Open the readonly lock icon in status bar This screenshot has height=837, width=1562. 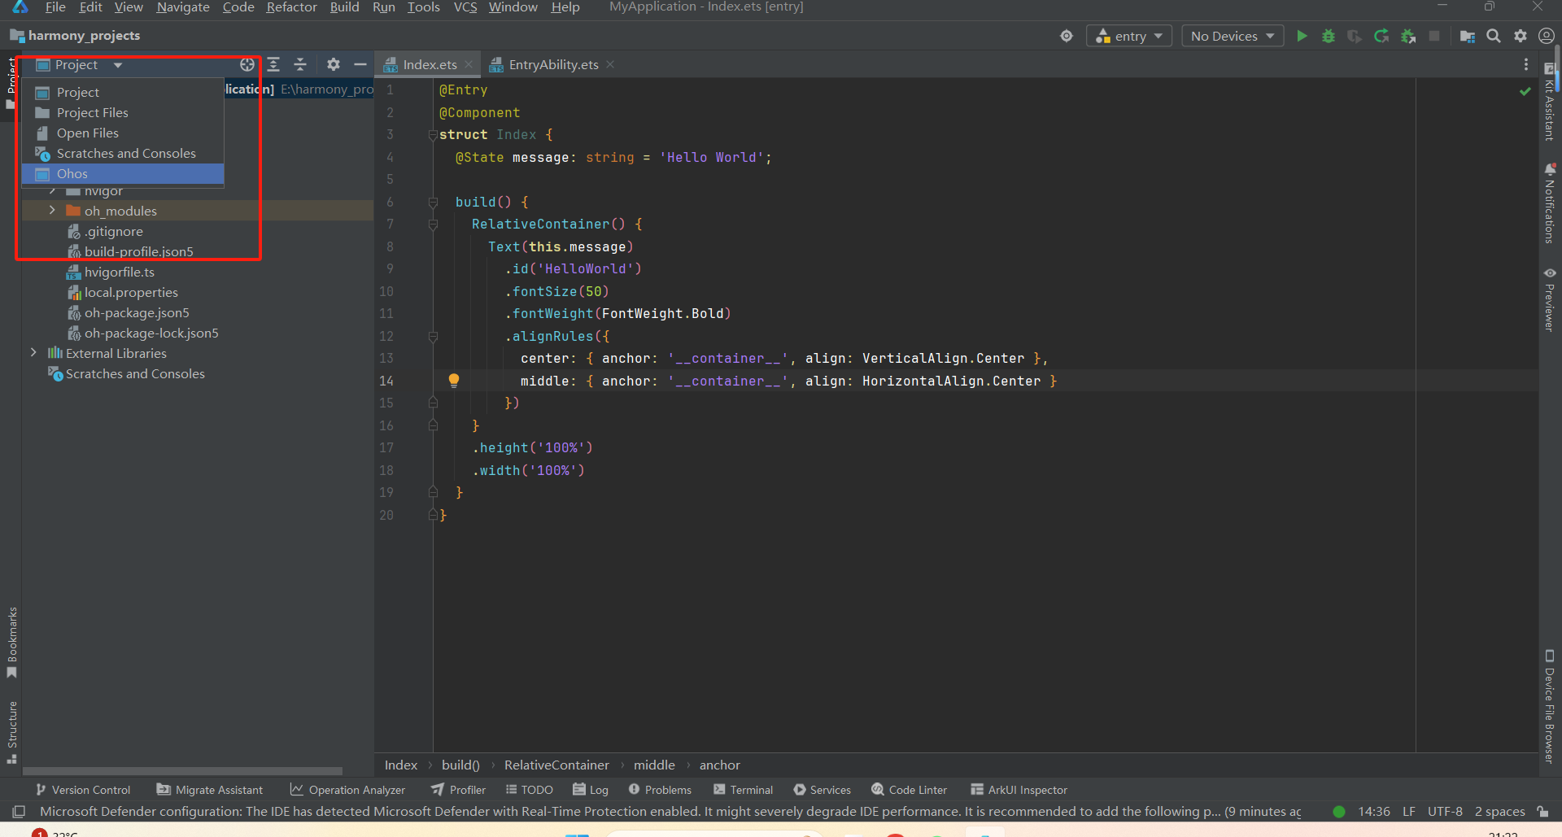[x=1542, y=811]
